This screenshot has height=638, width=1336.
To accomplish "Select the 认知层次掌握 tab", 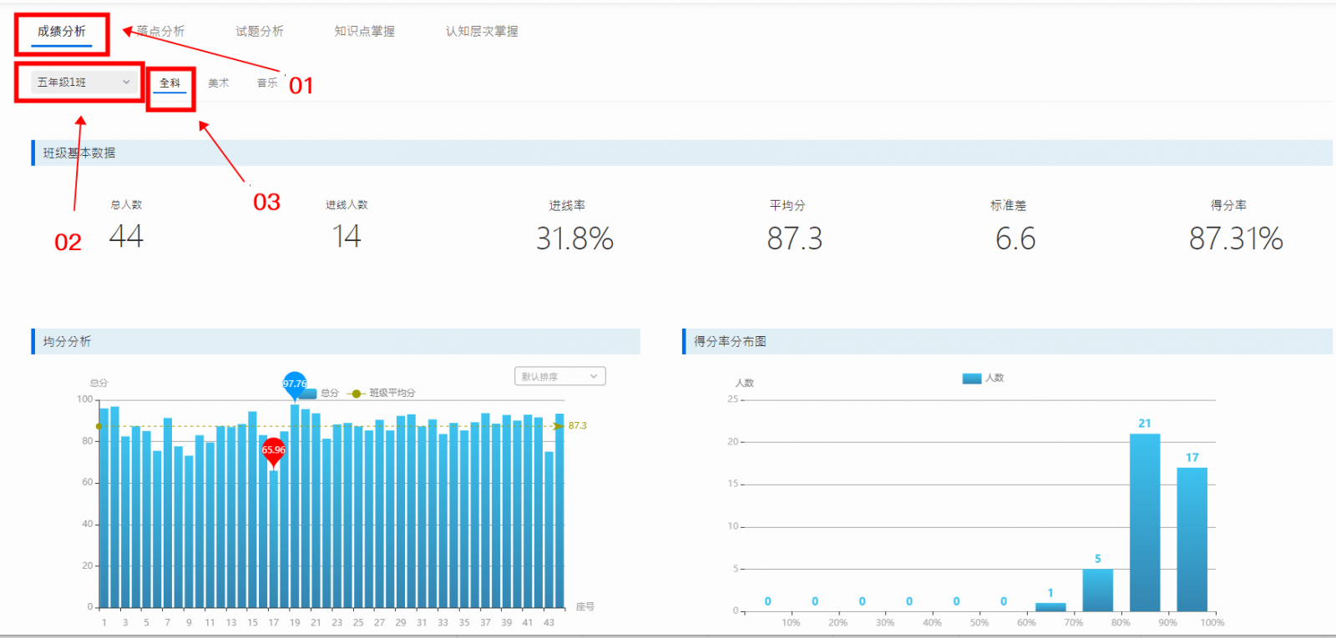I will [x=482, y=31].
